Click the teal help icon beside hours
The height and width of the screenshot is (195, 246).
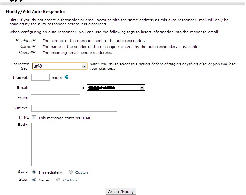click(x=66, y=77)
